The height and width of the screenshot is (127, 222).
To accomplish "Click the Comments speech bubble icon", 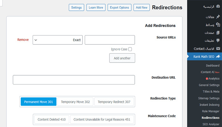I will 218,40.
